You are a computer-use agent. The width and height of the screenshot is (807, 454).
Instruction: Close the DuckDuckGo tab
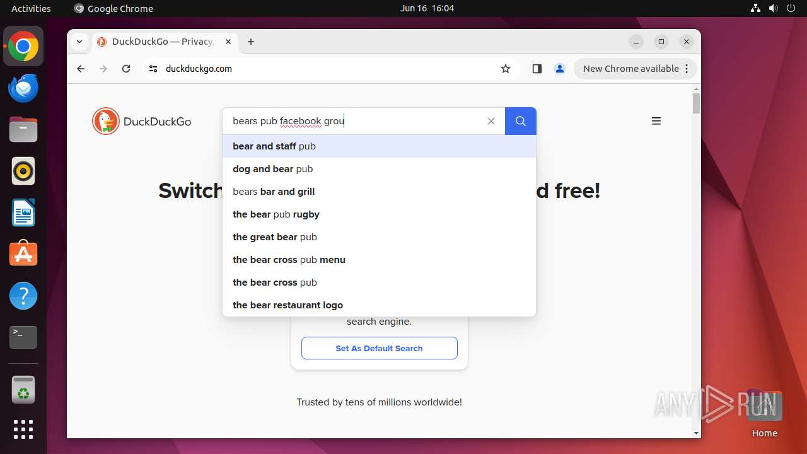tap(228, 42)
